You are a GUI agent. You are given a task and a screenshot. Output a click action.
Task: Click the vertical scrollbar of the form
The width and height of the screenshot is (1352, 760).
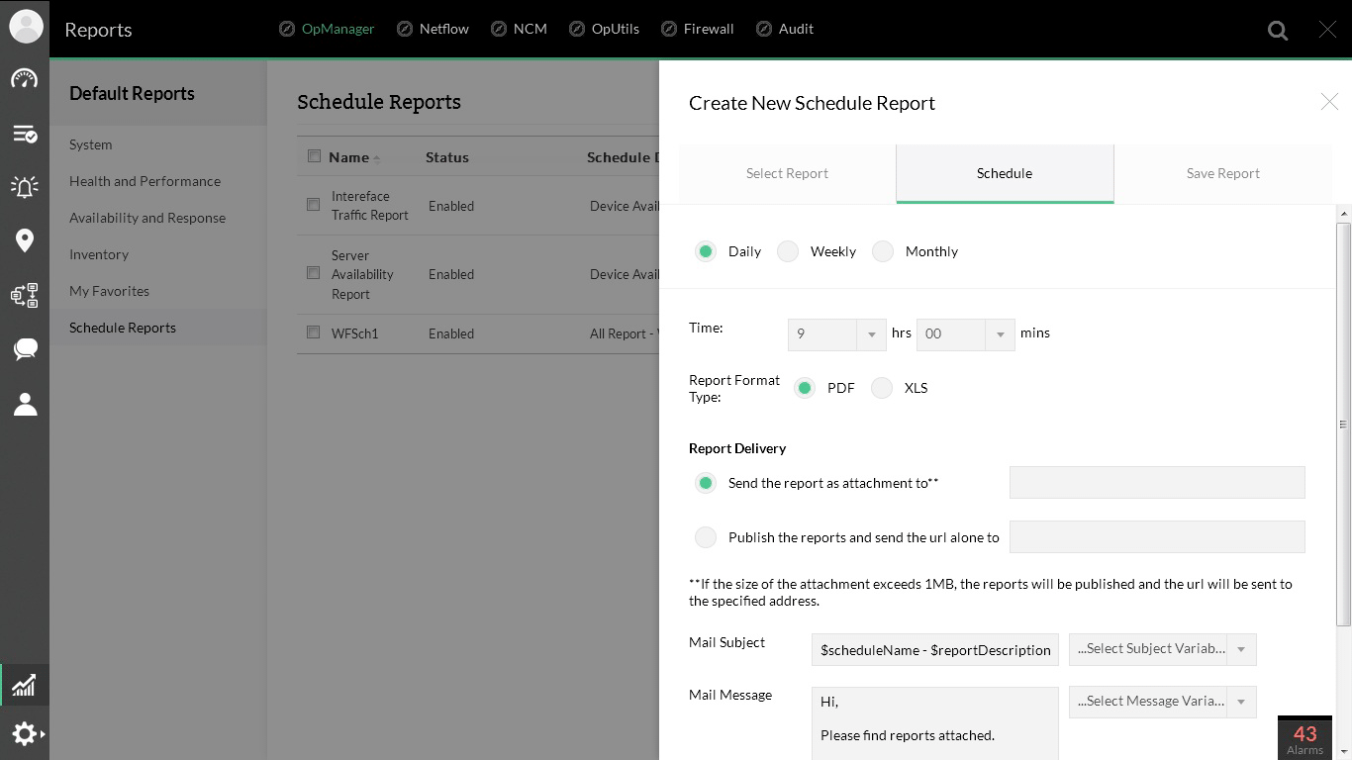pos(1343,424)
